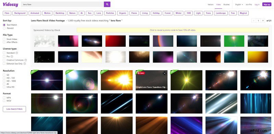Click help icon next to Pro license
The image size is (274, 134).
[x=12, y=57]
